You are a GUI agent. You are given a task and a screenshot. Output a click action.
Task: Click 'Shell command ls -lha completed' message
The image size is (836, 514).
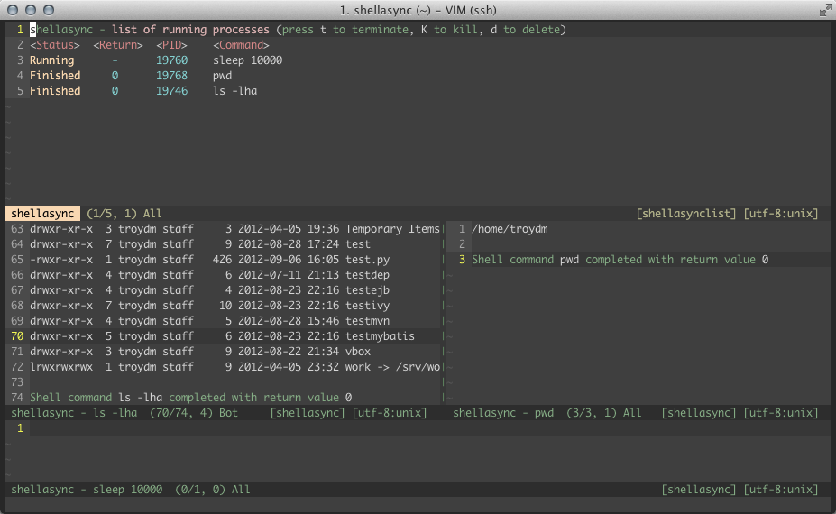point(190,398)
